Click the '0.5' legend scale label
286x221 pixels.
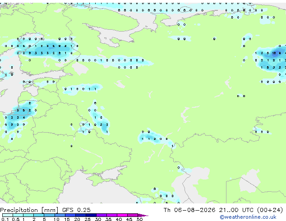[15, 219]
